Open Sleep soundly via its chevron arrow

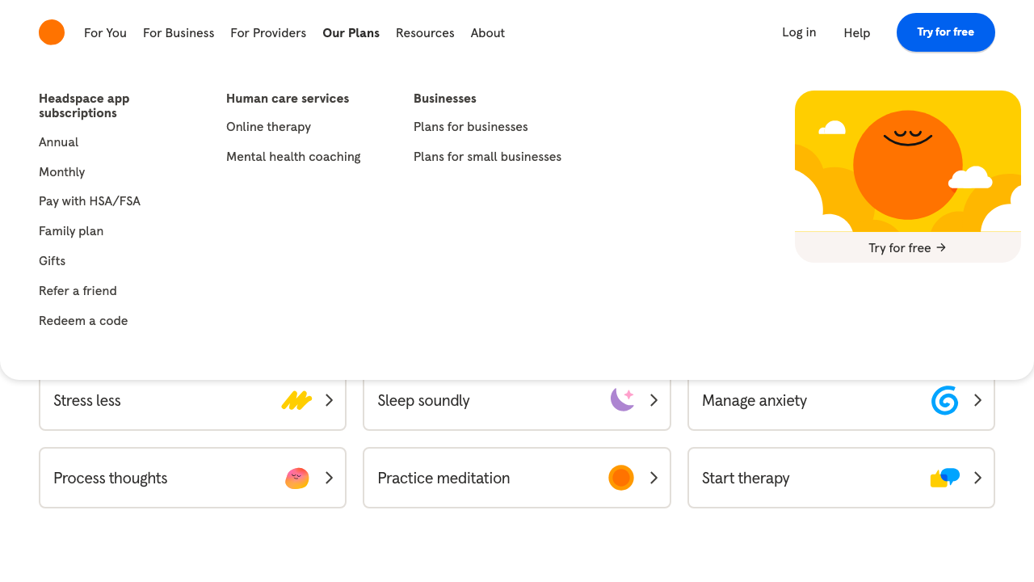654,399
